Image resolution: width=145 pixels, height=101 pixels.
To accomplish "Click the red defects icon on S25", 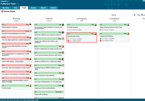I will (68, 41).
